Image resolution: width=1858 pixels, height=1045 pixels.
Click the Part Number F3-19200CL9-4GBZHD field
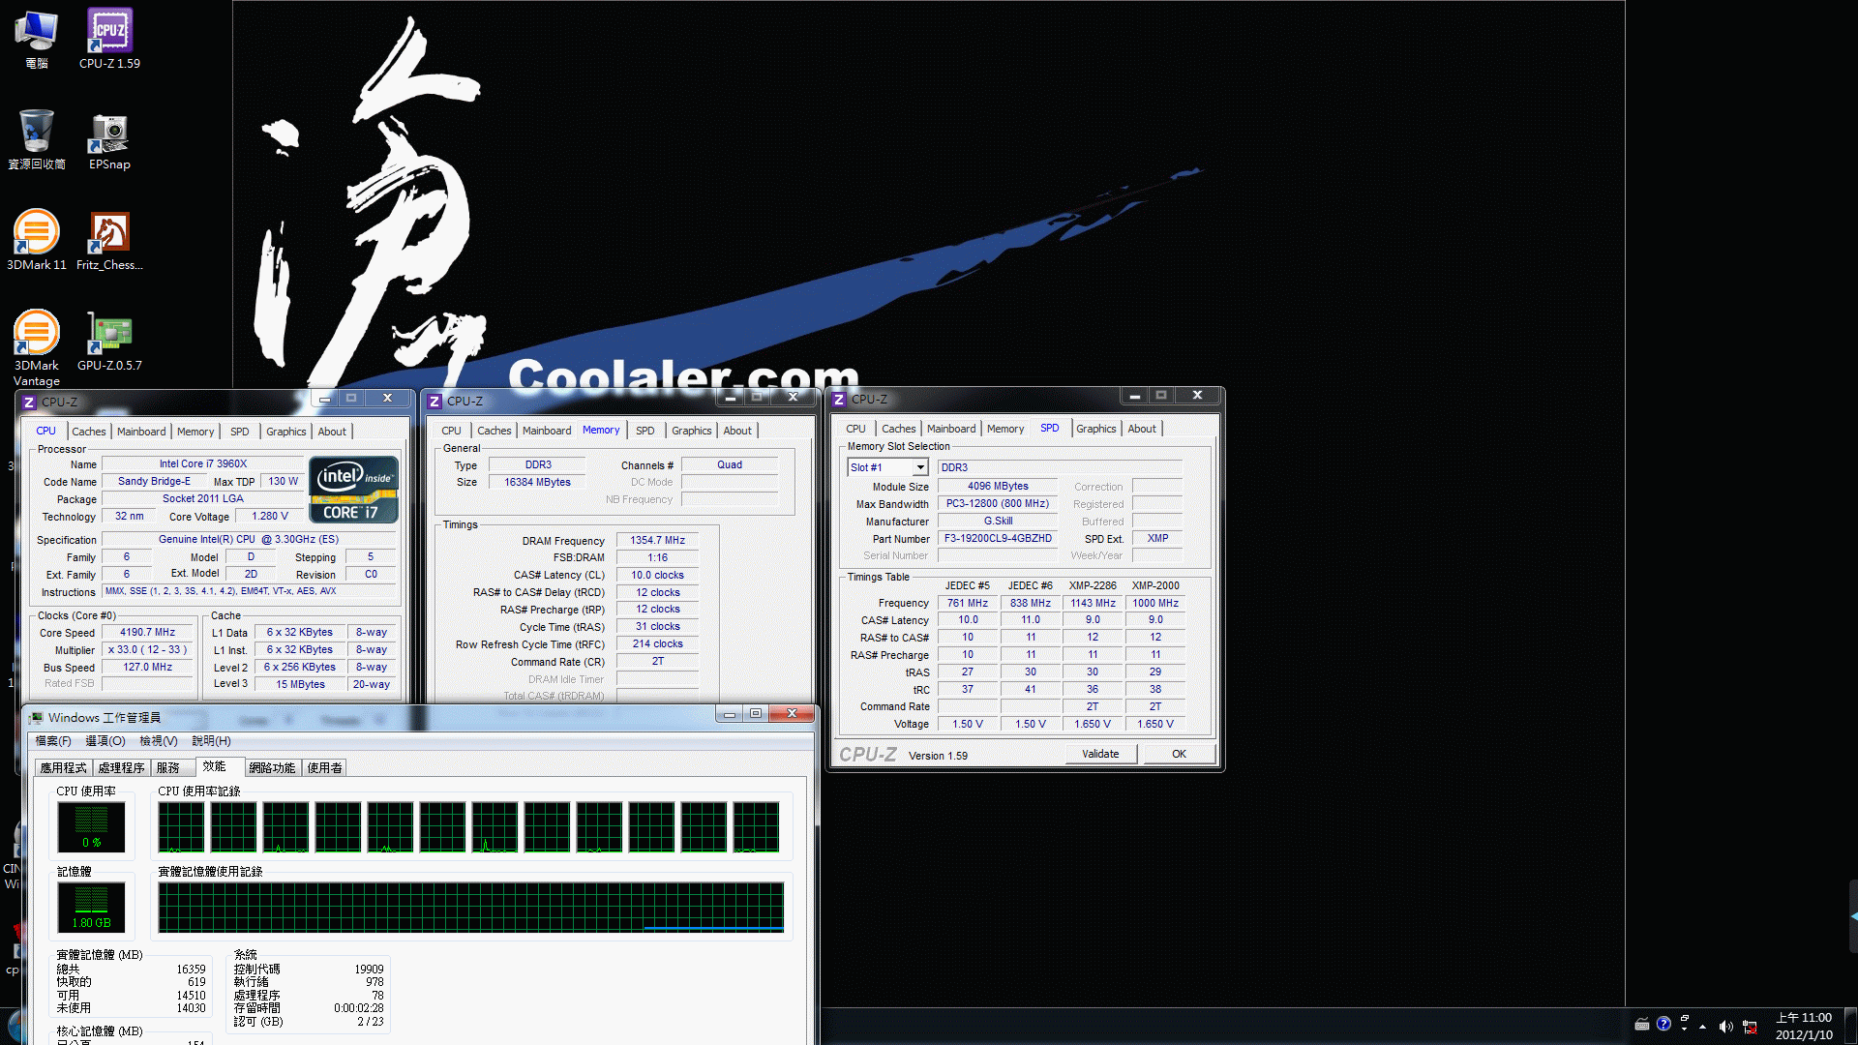(998, 539)
